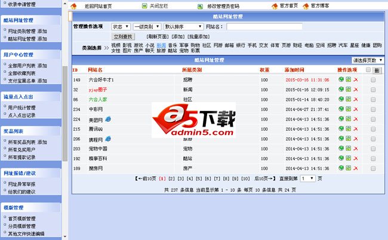The width and height of the screenshot is (388, 240).
Task: Check the checkbox for 搜房网 row
Action: 373,168
